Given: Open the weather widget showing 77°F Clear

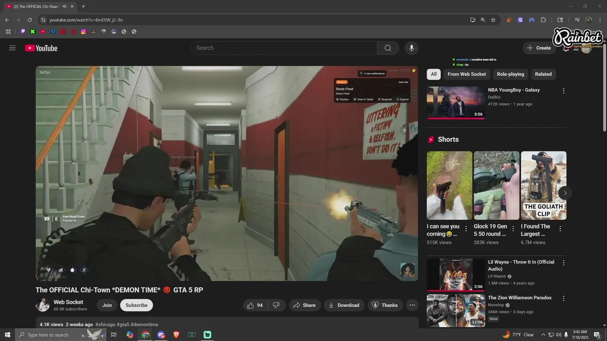Looking at the screenshot, I should [518, 335].
